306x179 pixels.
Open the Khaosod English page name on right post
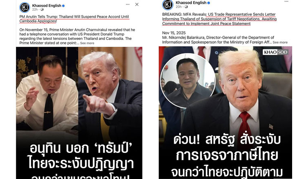coord(191,3)
